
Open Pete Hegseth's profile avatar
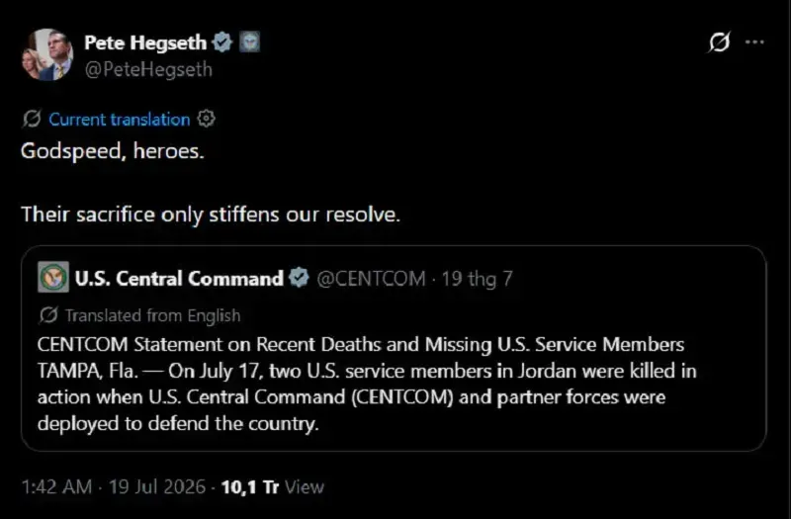click(47, 54)
